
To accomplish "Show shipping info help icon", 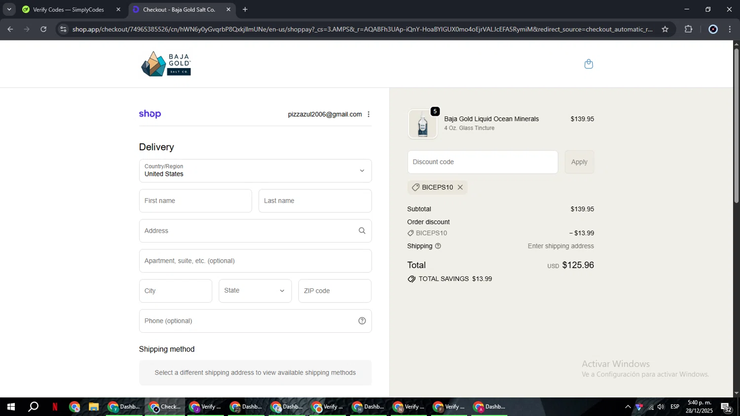I will [438, 246].
